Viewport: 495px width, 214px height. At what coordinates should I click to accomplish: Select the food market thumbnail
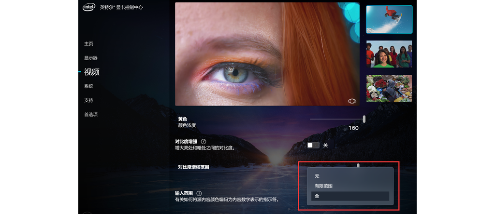coord(389,89)
